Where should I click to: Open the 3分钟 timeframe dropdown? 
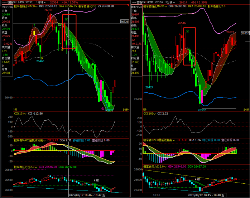click(172, 2)
